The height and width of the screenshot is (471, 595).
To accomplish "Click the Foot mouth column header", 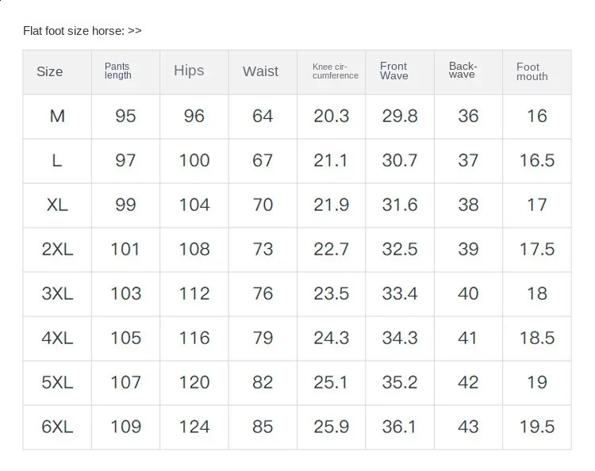I will tap(532, 71).
